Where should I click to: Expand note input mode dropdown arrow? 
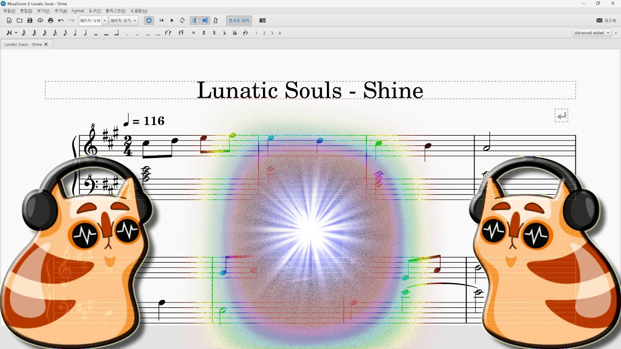coord(16,33)
